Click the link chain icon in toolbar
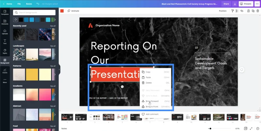 (242, 11)
